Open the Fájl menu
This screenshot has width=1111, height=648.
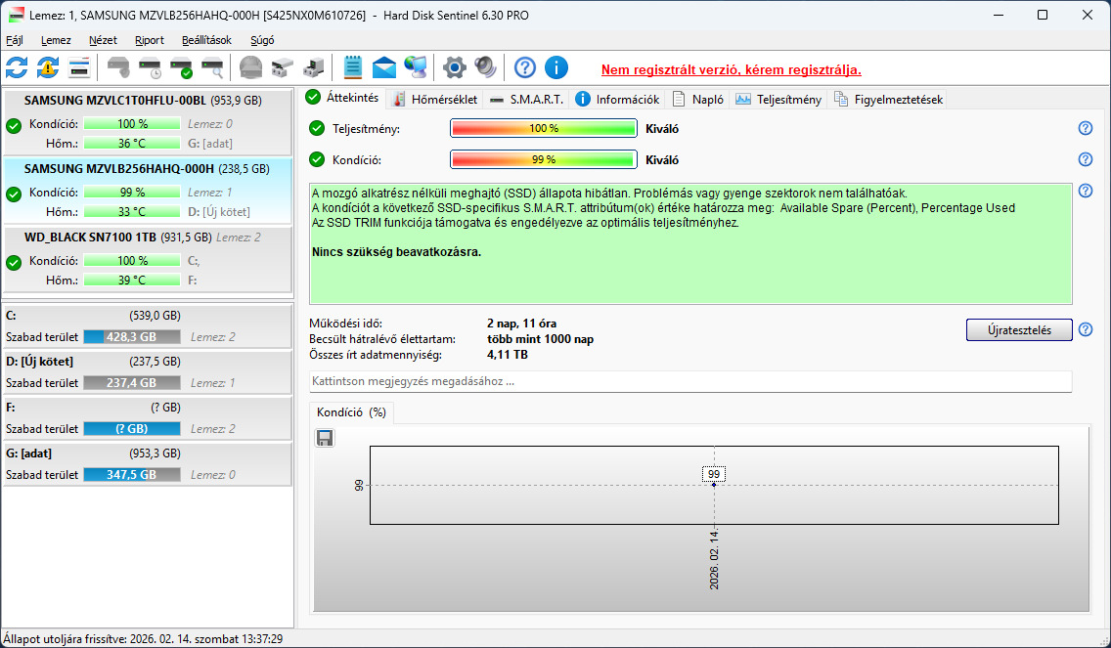click(14, 40)
